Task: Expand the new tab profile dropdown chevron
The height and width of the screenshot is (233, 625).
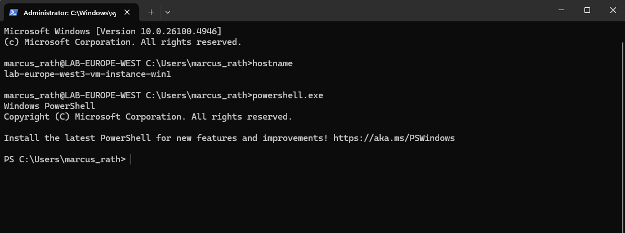Action: 168,12
